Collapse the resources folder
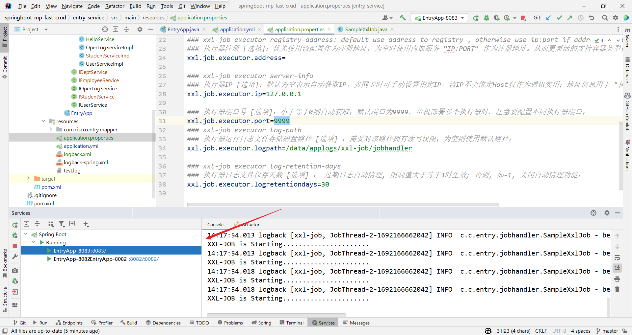632x335 pixels. point(43,121)
